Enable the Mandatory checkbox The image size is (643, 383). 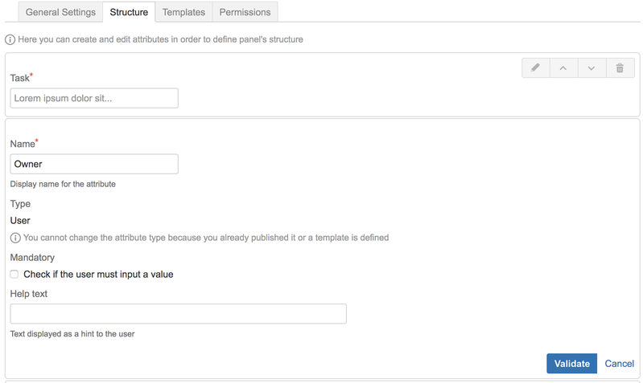(14, 275)
